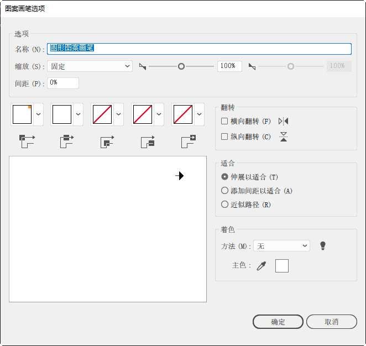The image size is (366, 346).
Task: Click the start tile thumbnail
Action: [143, 114]
